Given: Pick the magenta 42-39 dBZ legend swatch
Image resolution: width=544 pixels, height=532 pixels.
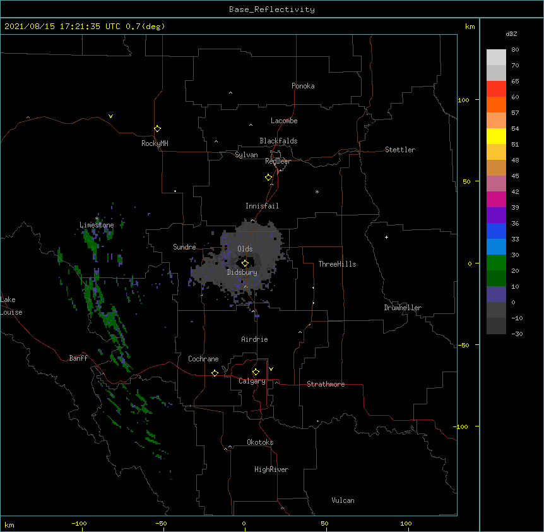Looking at the screenshot, I should click(496, 199).
